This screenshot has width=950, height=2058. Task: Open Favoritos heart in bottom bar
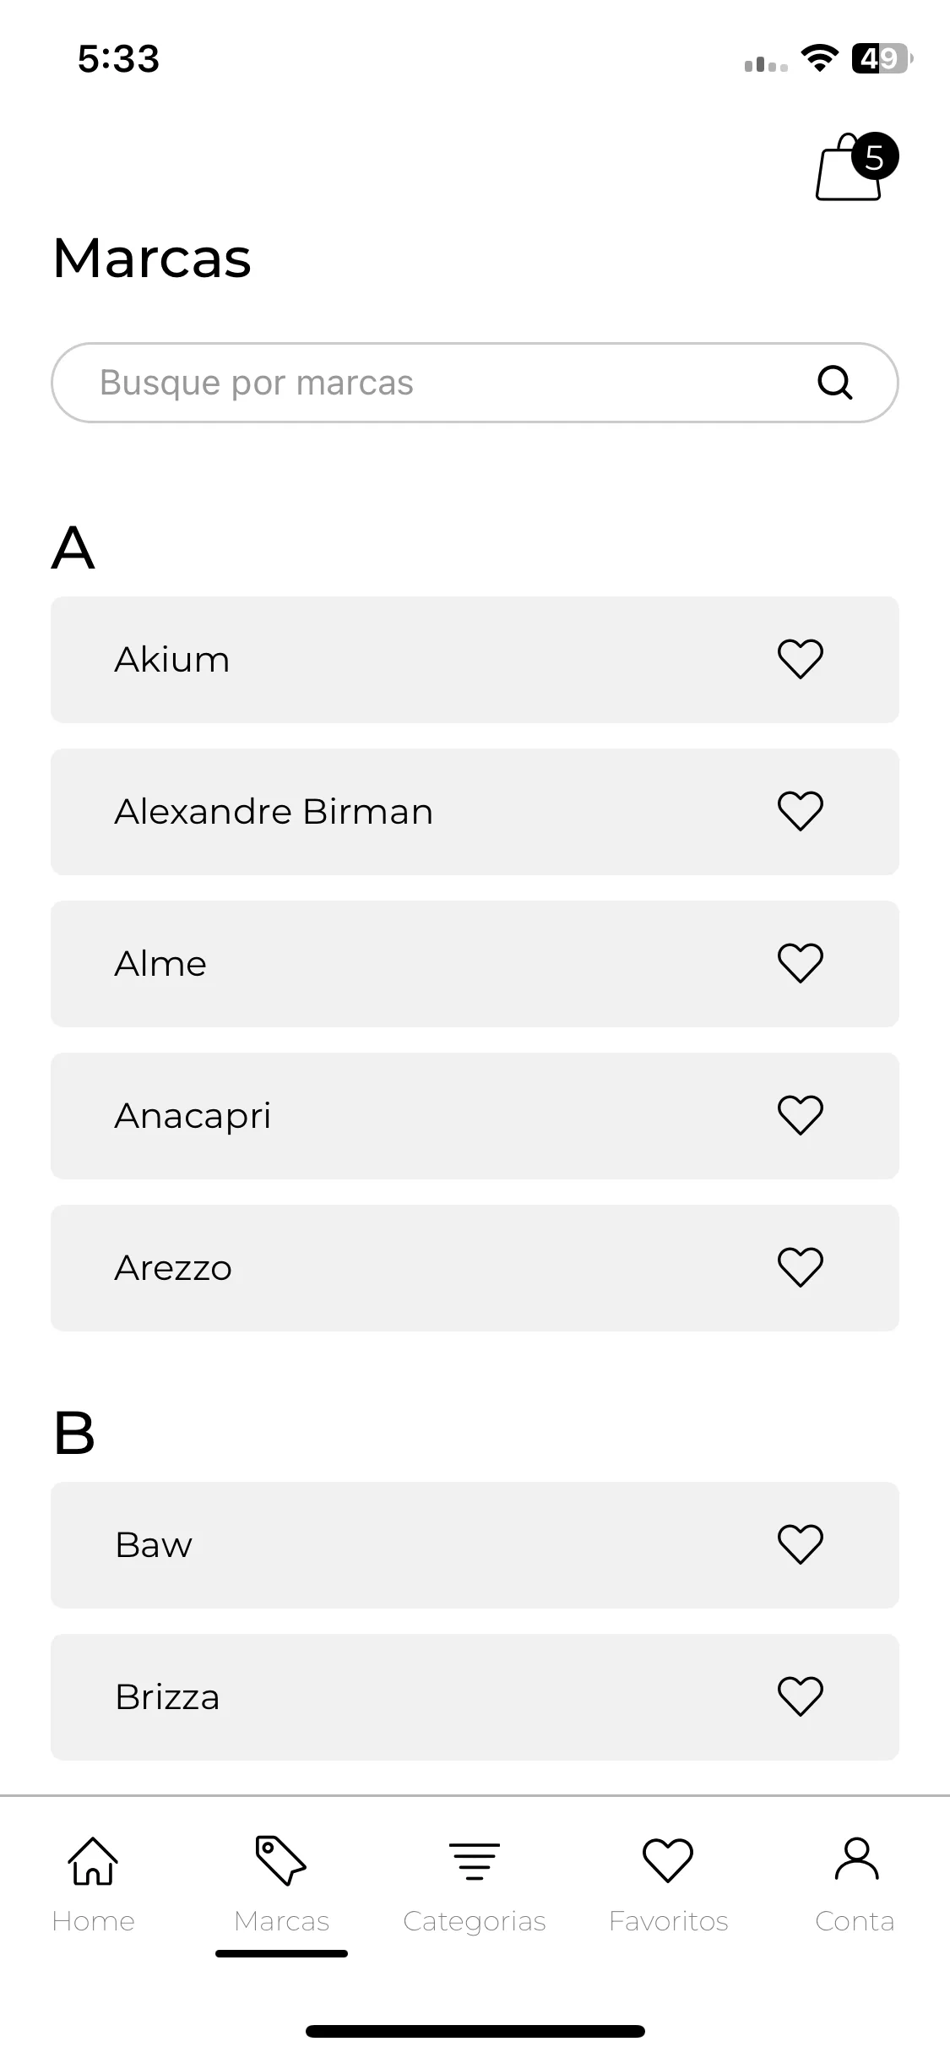[x=668, y=1860]
